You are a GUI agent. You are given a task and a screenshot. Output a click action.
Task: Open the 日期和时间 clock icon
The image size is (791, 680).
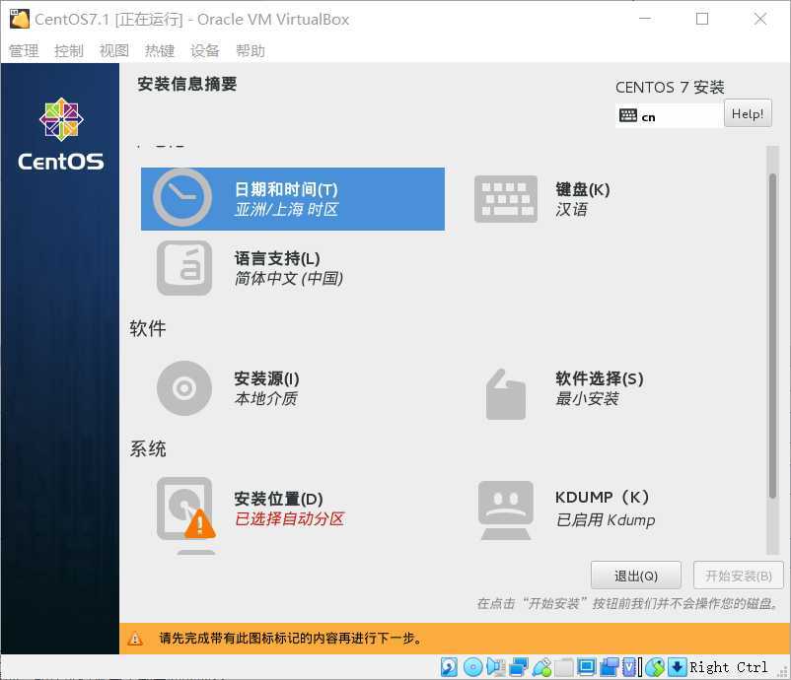click(182, 197)
